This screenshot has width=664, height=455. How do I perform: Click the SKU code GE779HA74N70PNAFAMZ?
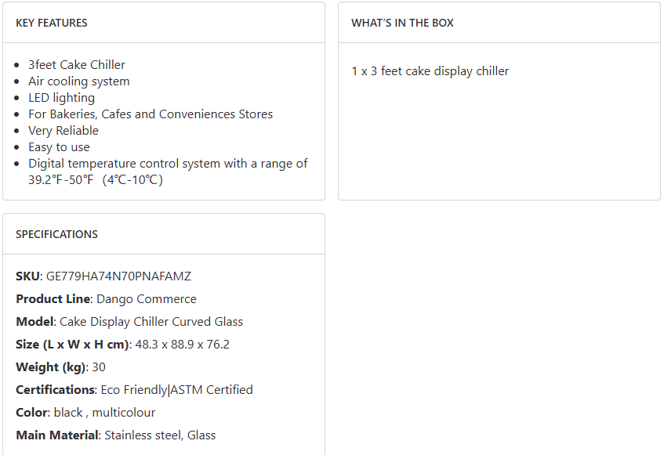118,276
